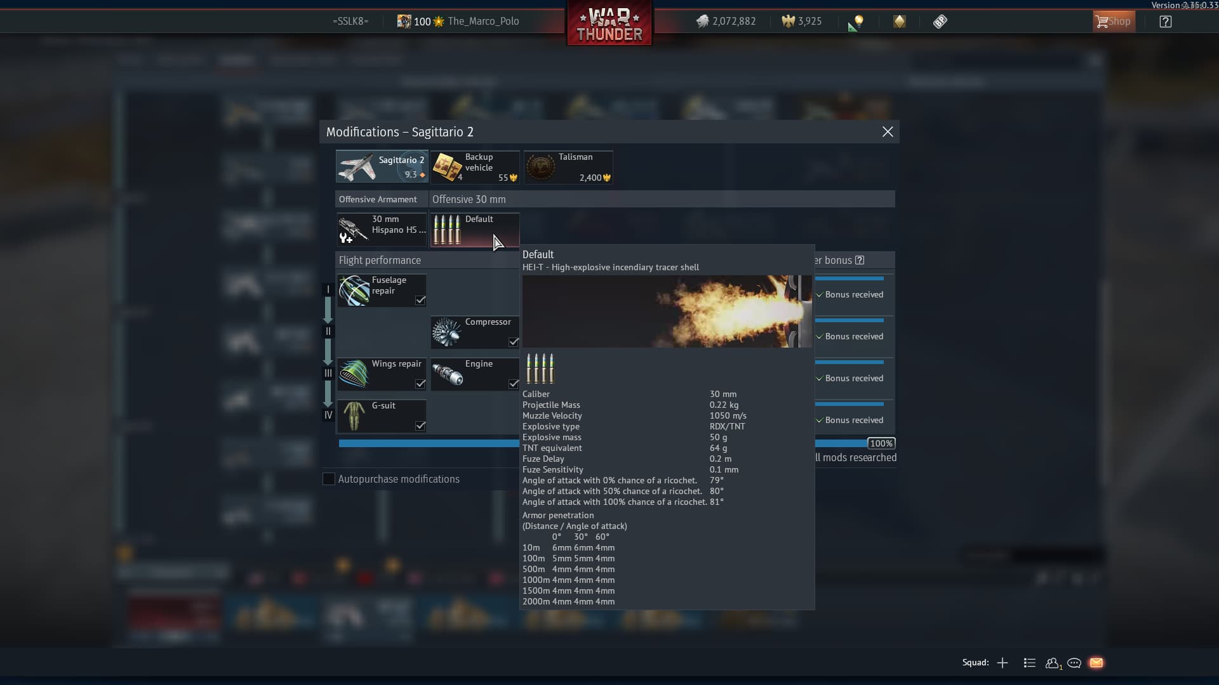The image size is (1219, 685).
Task: Click the bonus help question mark
Action: [x=860, y=260]
